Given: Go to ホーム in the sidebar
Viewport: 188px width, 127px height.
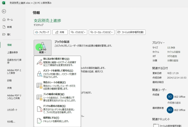Looking at the screenshot, I should pyautogui.click(x=10, y=20).
